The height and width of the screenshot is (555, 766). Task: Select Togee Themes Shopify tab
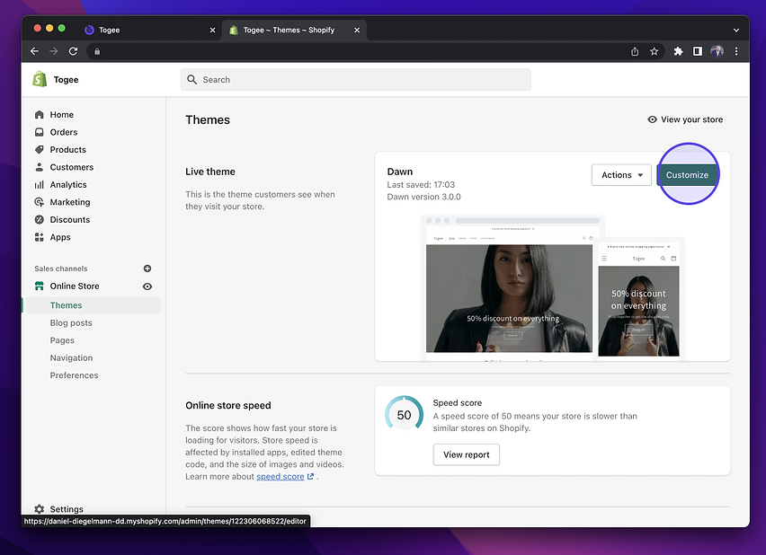(x=294, y=30)
